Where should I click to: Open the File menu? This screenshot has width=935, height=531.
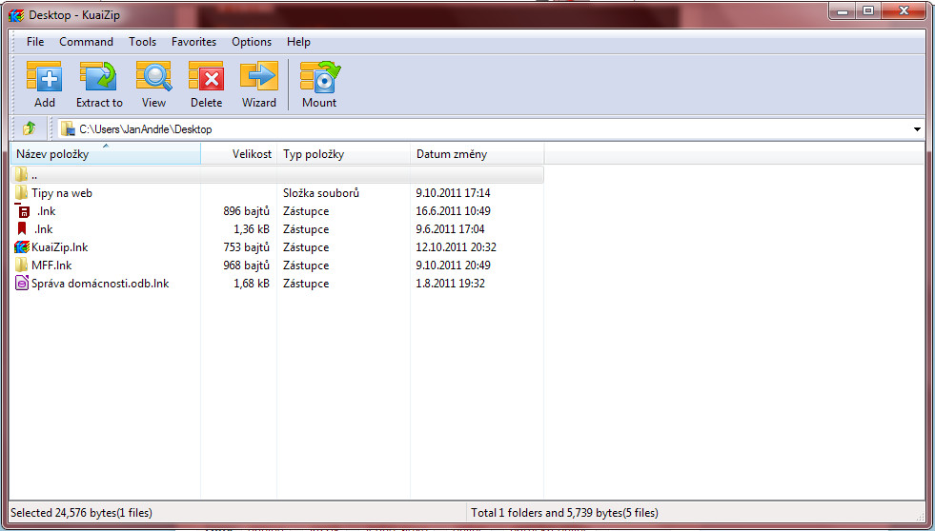[35, 42]
